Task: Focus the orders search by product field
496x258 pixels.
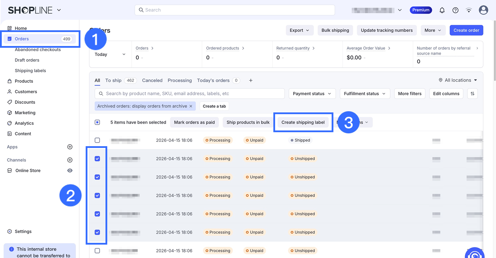Action: coord(189,93)
